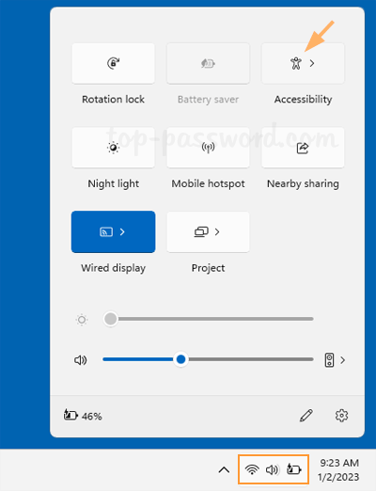Turn on Mobile hotspot tile
The width and height of the screenshot is (376, 491).
tap(208, 148)
